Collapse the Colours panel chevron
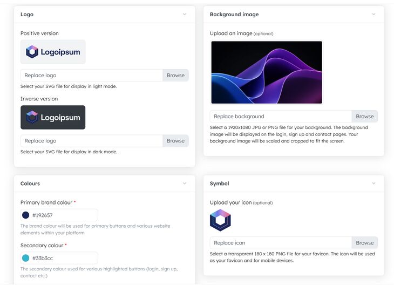Screen dimensions: 394x292 coord(185,184)
